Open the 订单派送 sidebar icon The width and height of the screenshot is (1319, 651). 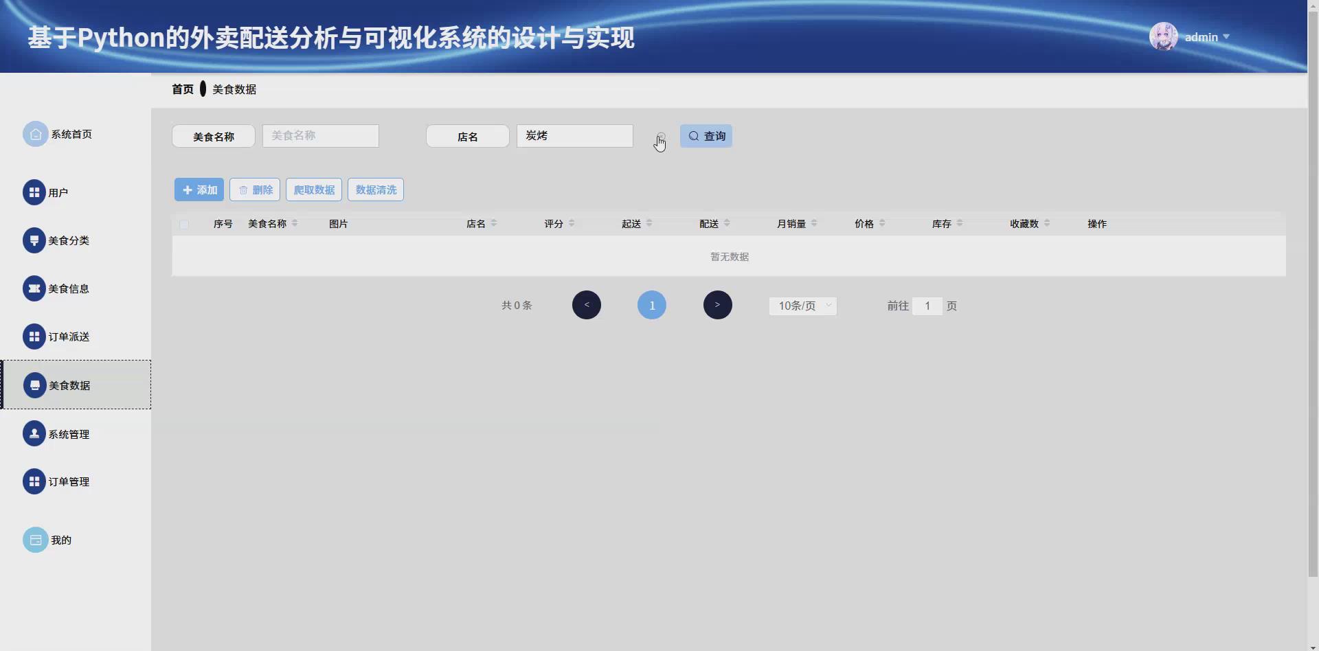(35, 336)
